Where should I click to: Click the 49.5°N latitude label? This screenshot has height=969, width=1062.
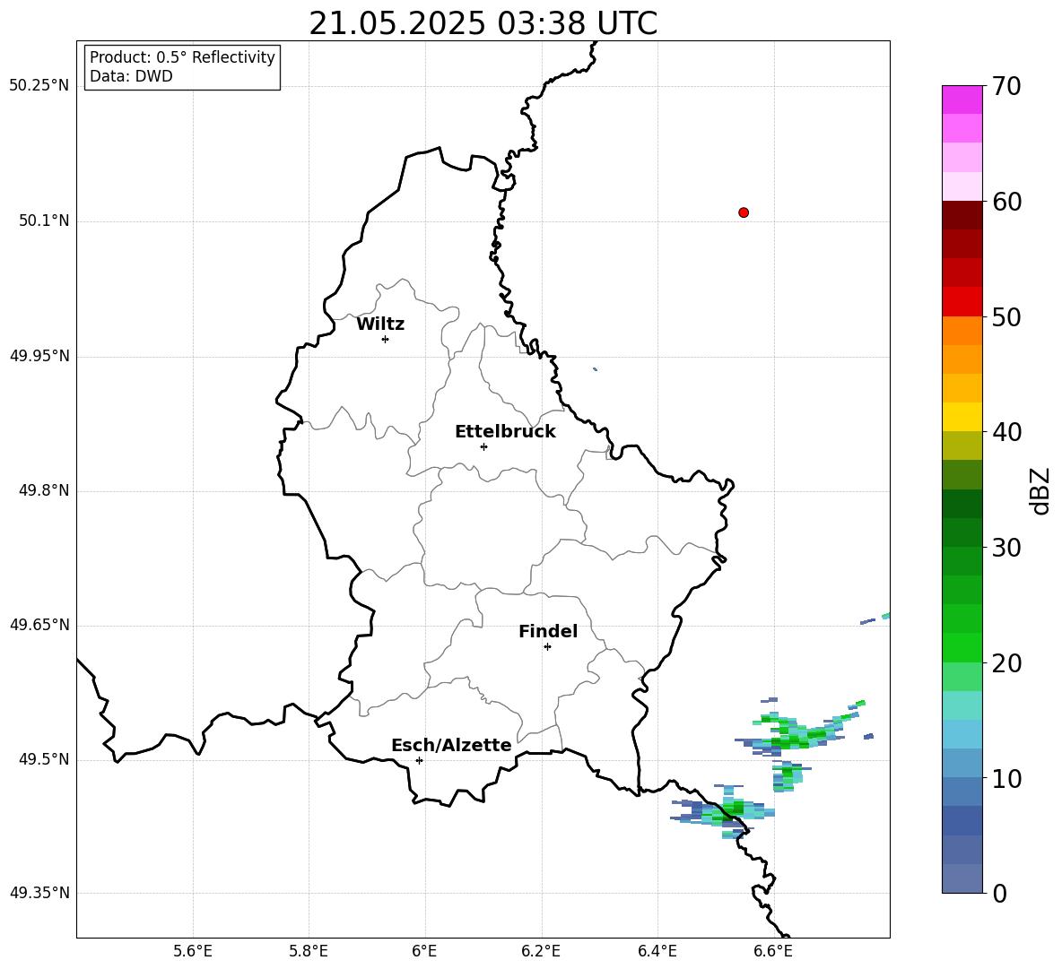(44, 759)
